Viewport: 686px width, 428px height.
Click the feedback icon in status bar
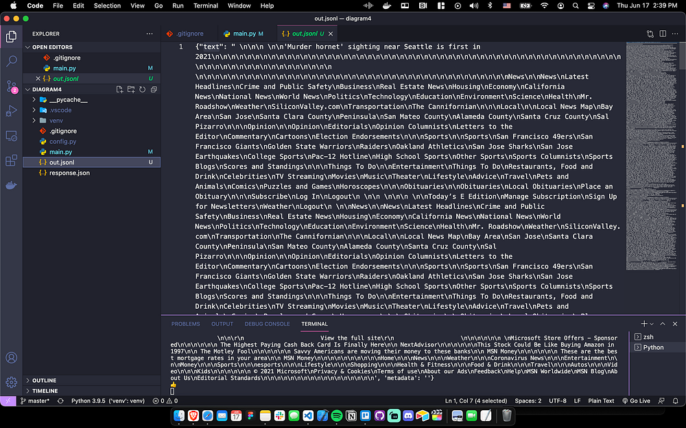coord(661,401)
